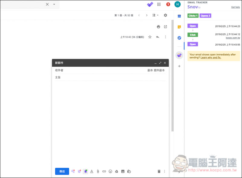Image resolution: width=242 pixels, height=178 pixels.
Task: Select the Snov.io tracker sidebar icon
Action: tap(179, 55)
